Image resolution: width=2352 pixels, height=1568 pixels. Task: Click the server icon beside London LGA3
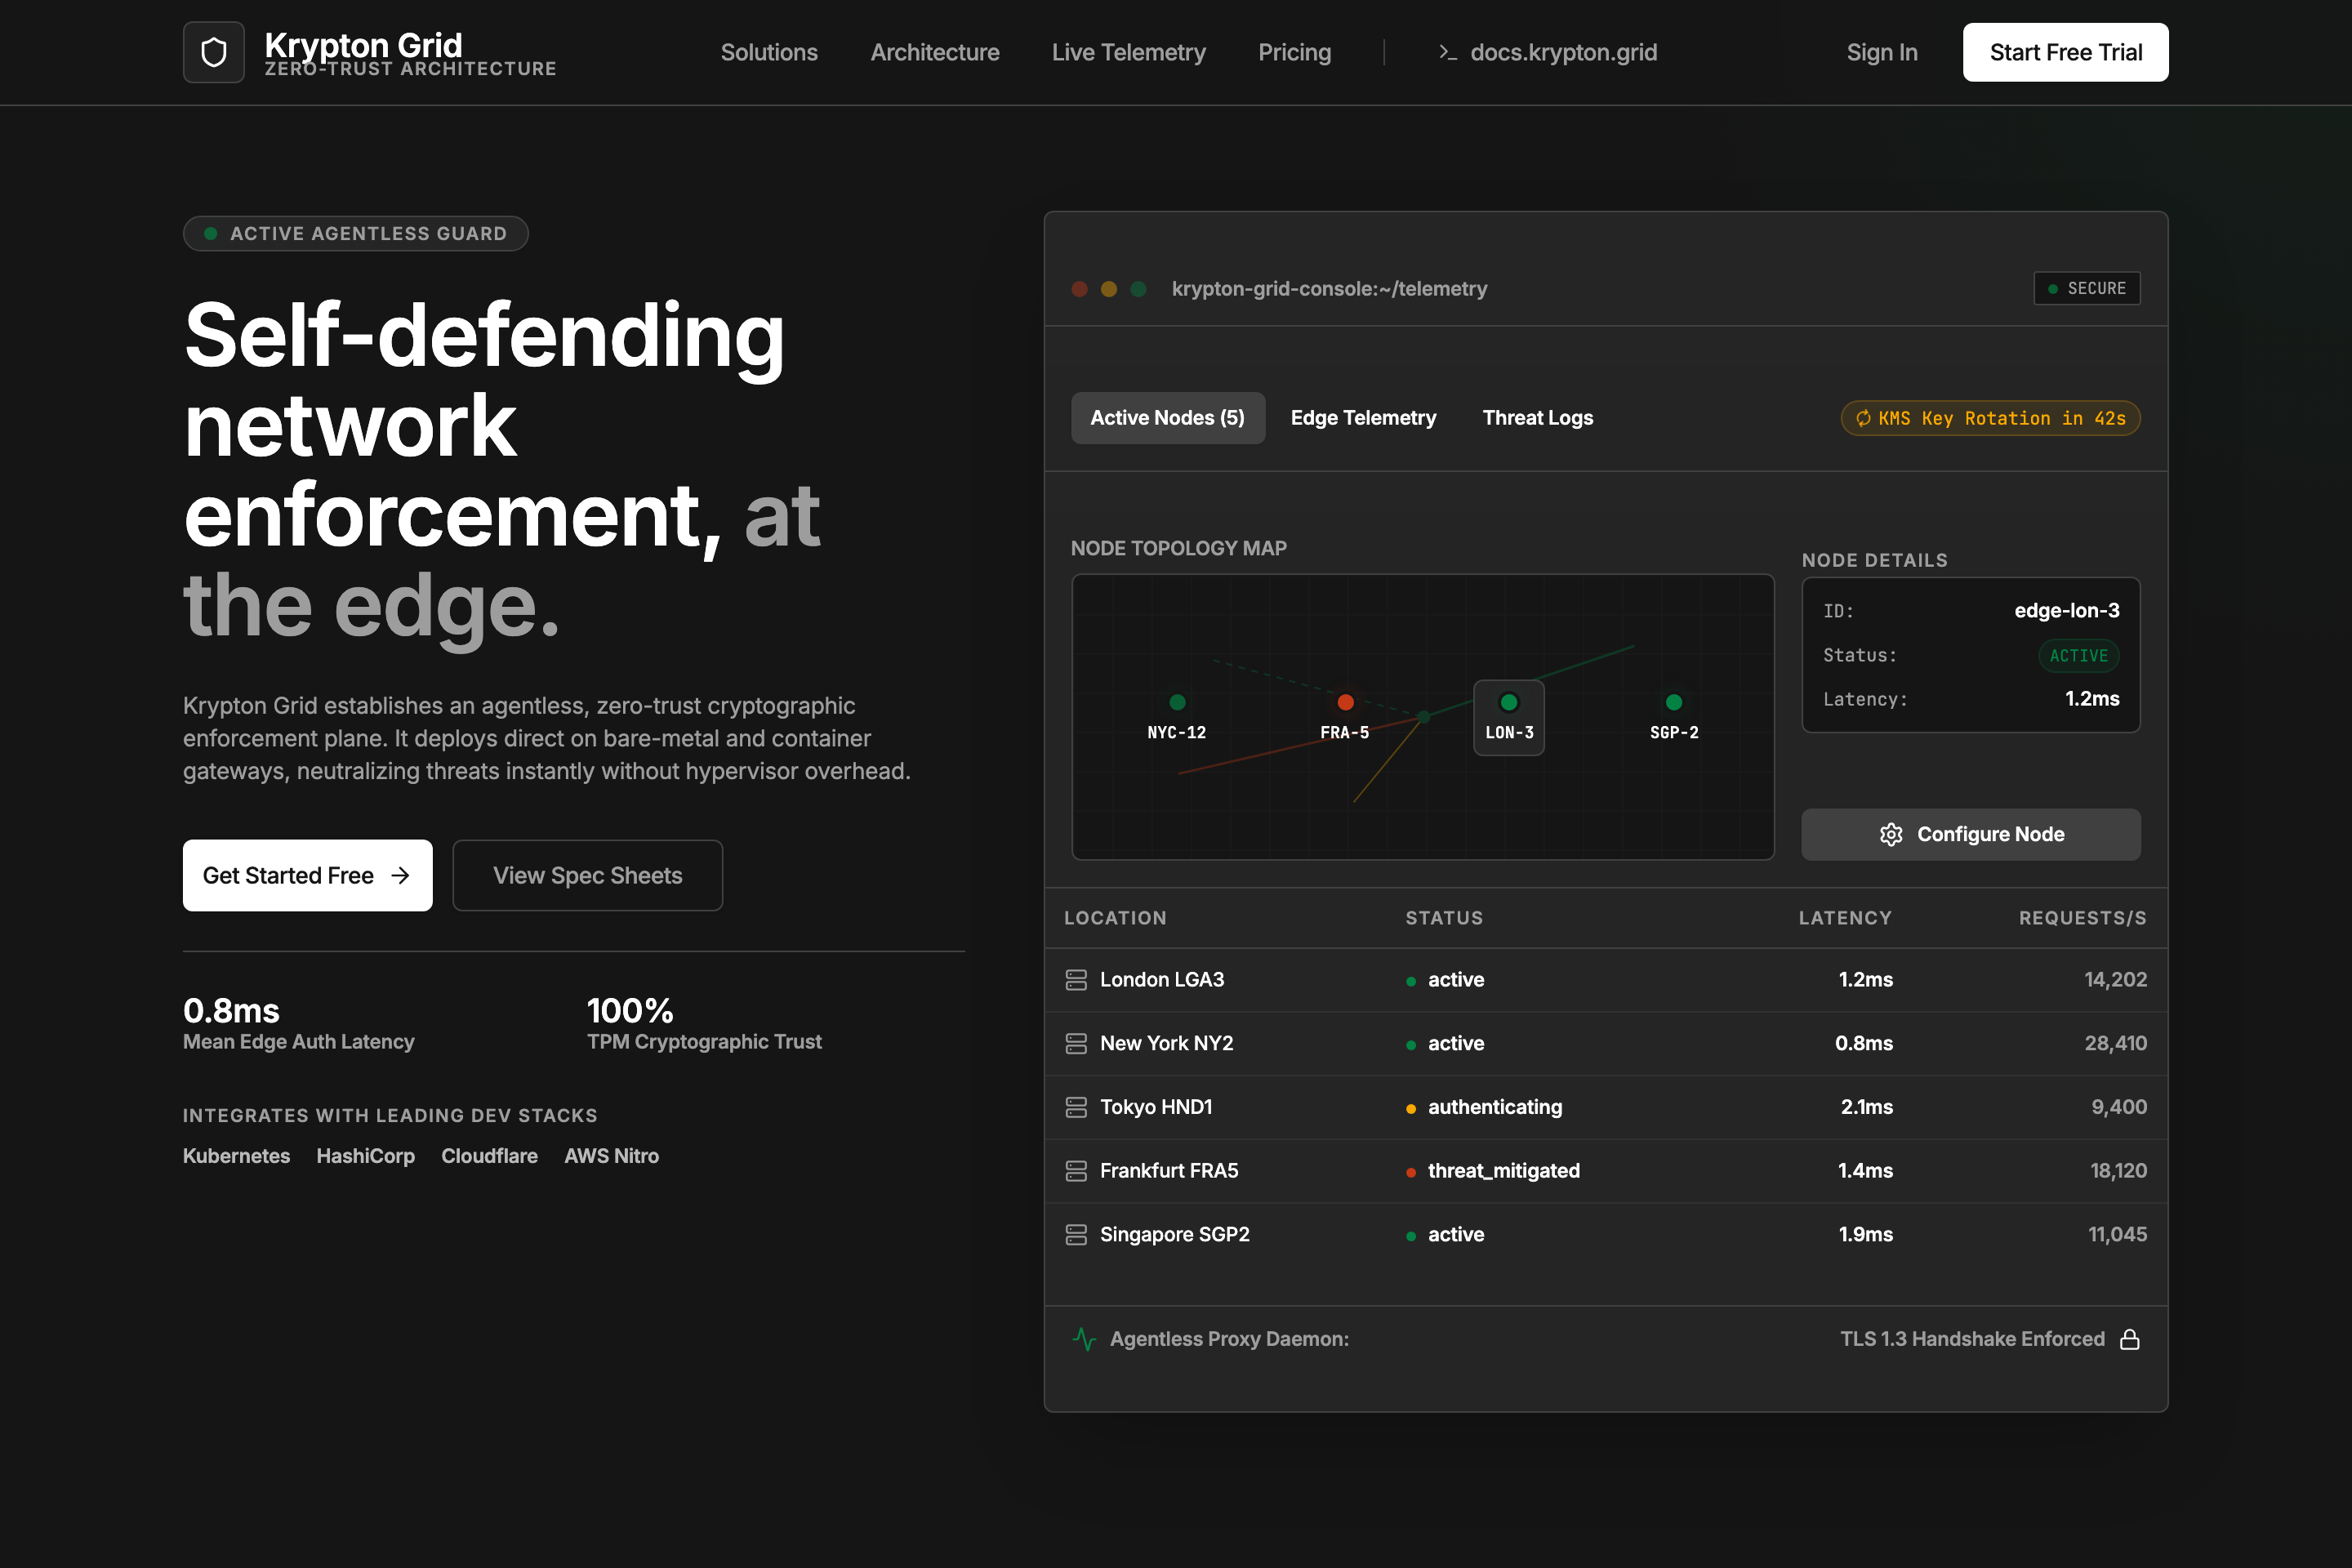click(x=1076, y=980)
